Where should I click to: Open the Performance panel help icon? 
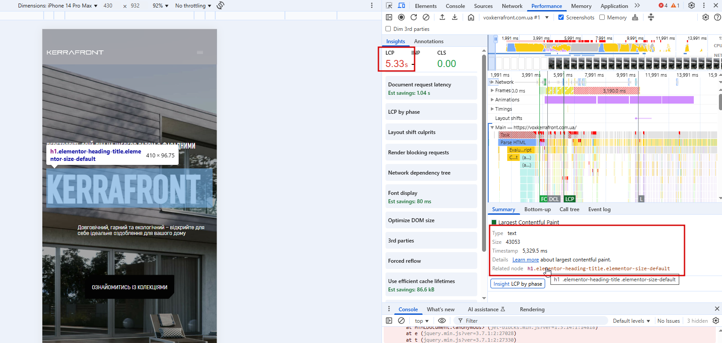[718, 17]
